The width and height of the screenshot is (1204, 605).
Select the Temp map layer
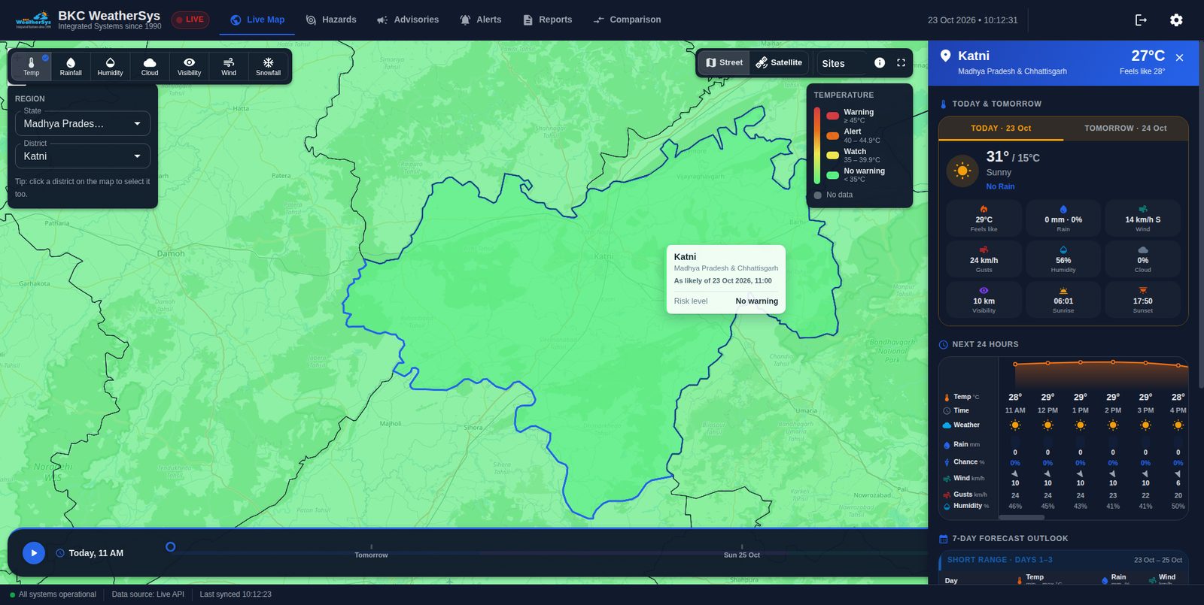pyautogui.click(x=32, y=66)
